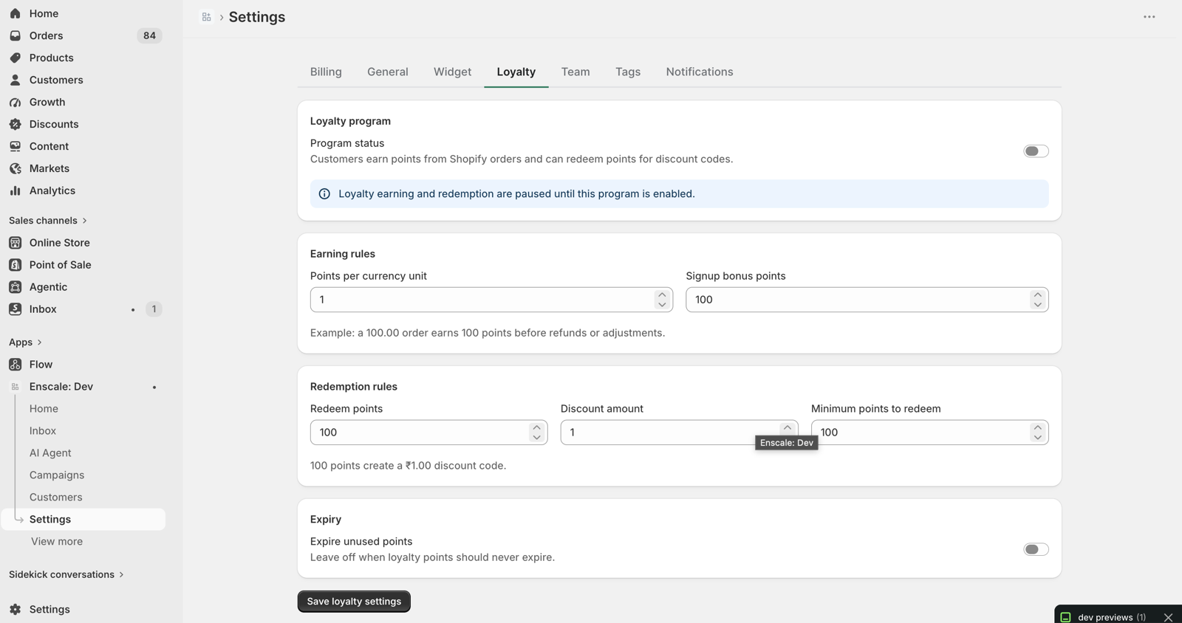This screenshot has width=1182, height=623.
Task: Click the Orders inbox icon
Action: 16,35
